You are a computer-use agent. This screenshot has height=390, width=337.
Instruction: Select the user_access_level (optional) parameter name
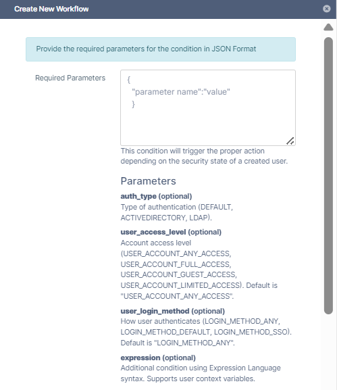[x=171, y=232]
